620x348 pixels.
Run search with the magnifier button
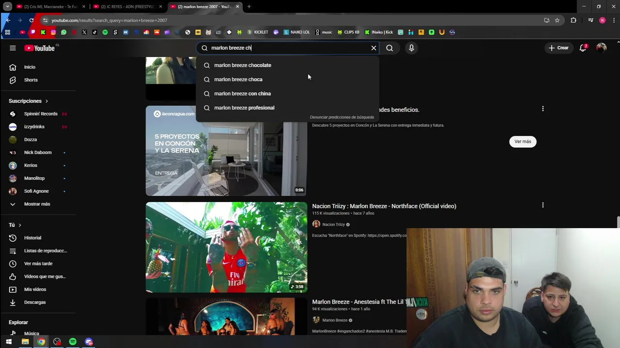click(x=389, y=48)
